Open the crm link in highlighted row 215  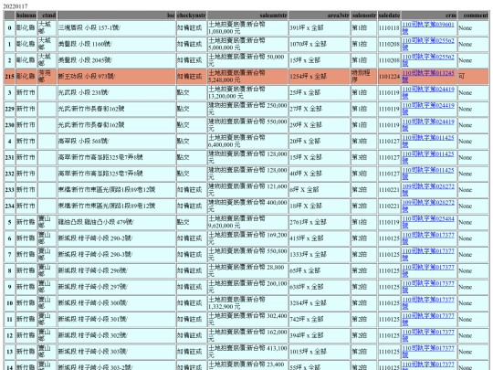click(428, 76)
